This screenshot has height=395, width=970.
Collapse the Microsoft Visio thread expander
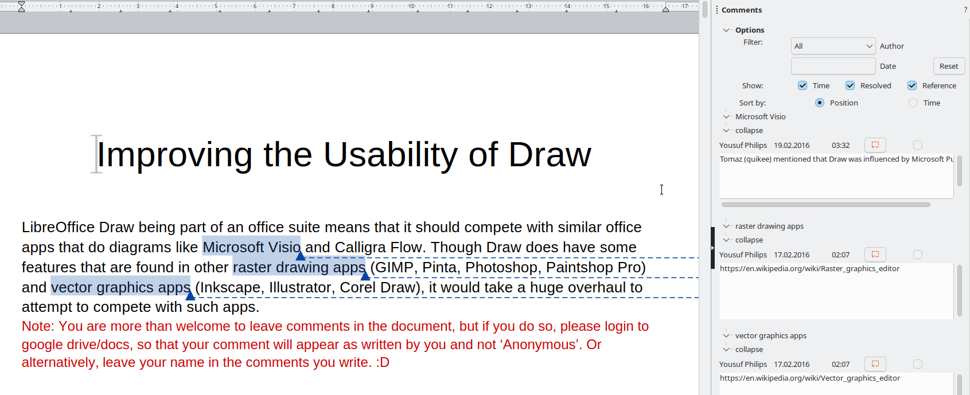pyautogui.click(x=726, y=116)
